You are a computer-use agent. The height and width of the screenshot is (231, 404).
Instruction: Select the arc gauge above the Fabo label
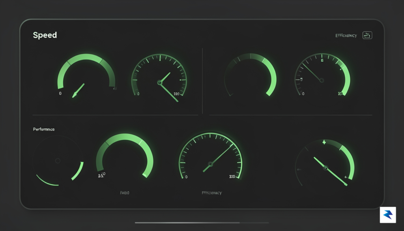(x=125, y=156)
